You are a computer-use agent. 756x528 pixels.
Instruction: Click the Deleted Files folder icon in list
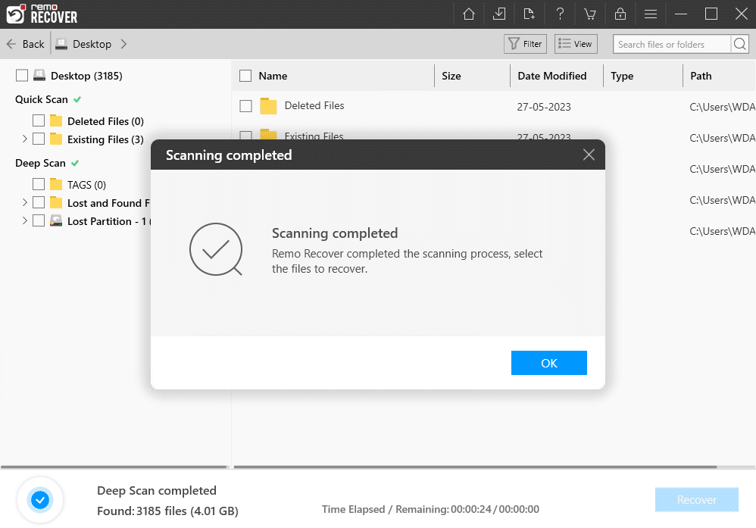click(268, 106)
